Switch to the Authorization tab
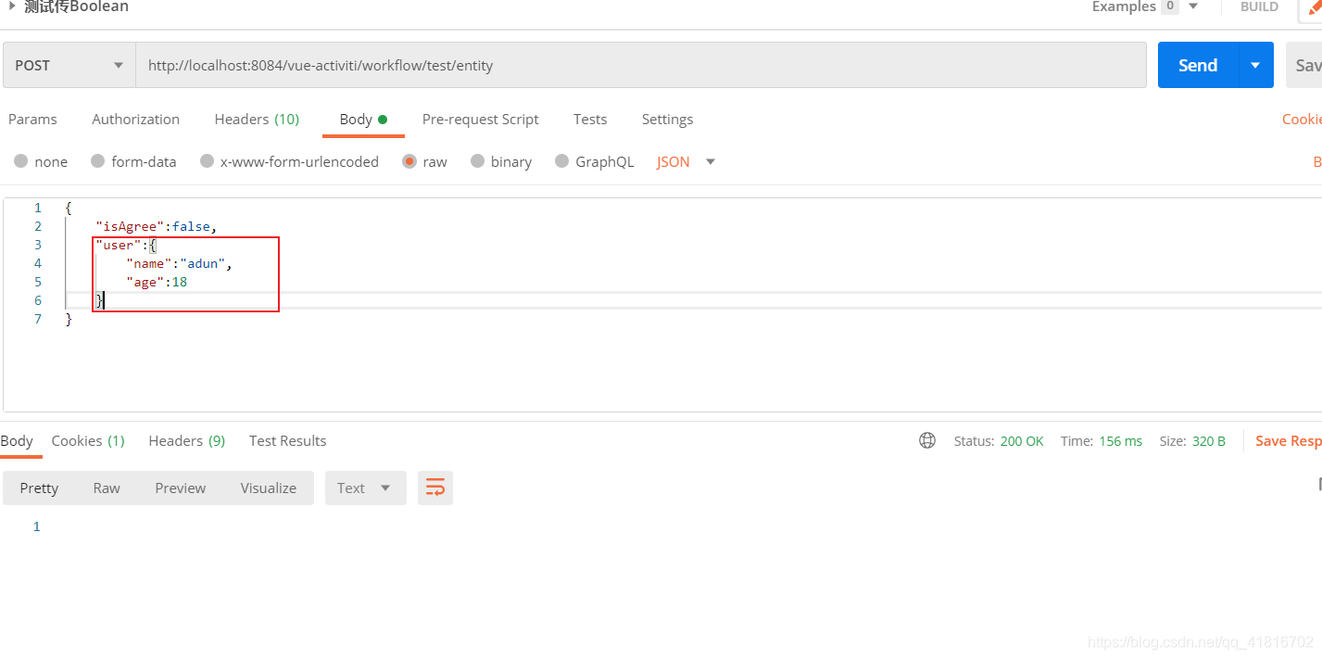This screenshot has height=659, width=1322. [136, 119]
